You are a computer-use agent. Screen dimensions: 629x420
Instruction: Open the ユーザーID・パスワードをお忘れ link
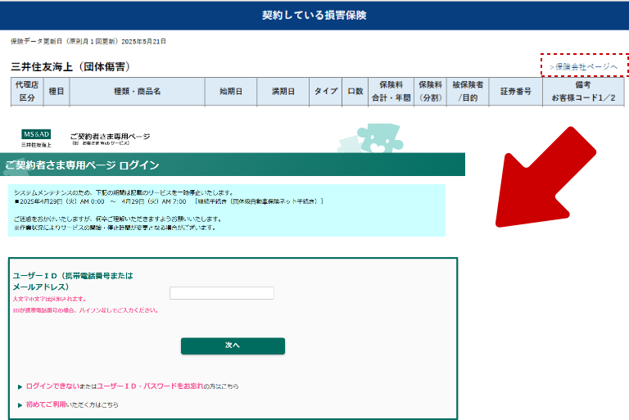pyautogui.click(x=150, y=386)
